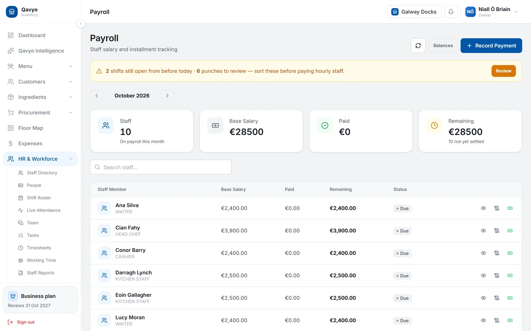
Task: Show Conor Barry's payroll details eye icon
Action: pyautogui.click(x=483, y=253)
